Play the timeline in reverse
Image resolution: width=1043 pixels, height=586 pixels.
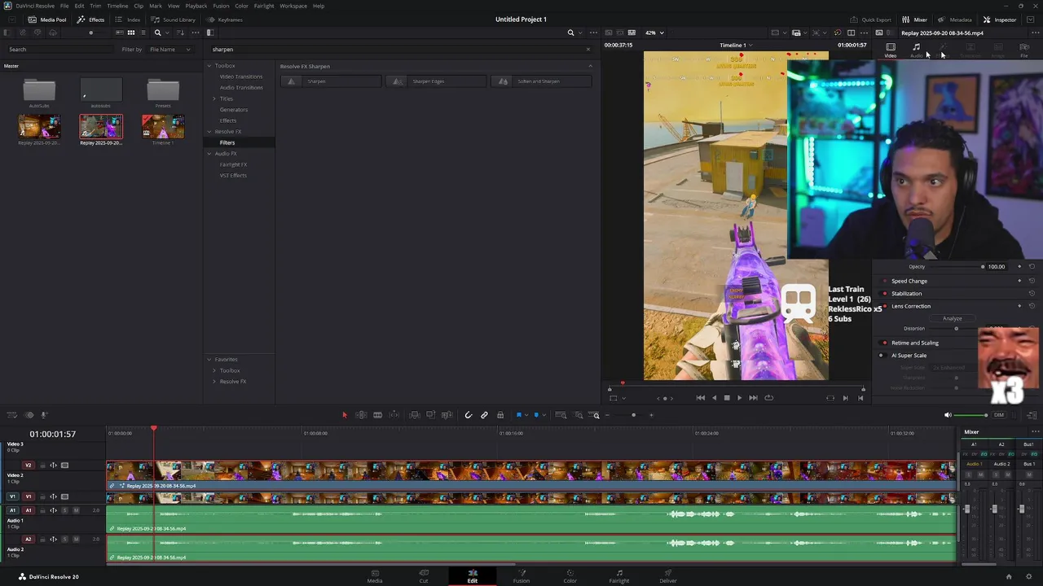(x=714, y=398)
